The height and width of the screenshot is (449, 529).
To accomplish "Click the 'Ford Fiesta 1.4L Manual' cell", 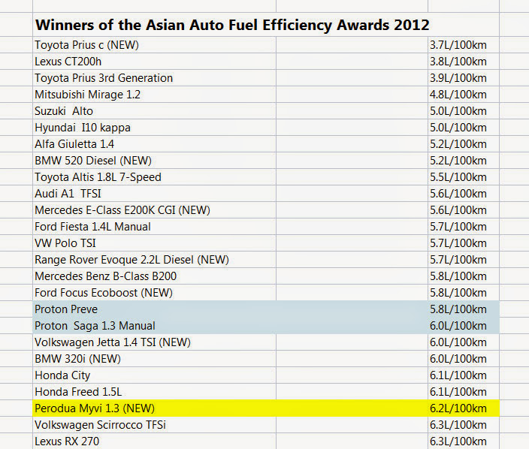I will pyautogui.click(x=155, y=227).
